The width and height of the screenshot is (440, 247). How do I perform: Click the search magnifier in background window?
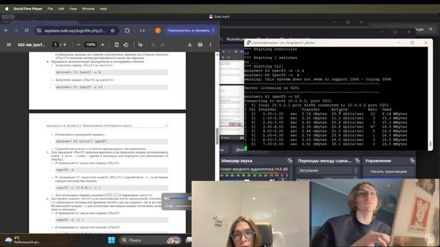pos(431,29)
